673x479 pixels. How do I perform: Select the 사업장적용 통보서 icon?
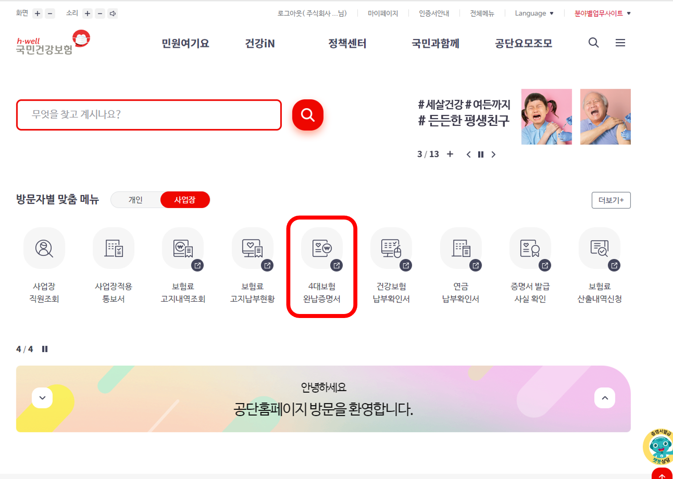pos(113,248)
